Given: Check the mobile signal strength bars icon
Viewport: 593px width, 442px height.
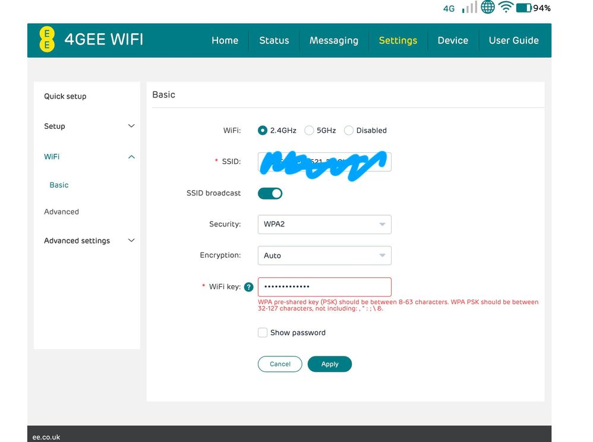Looking at the screenshot, I should (469, 8).
